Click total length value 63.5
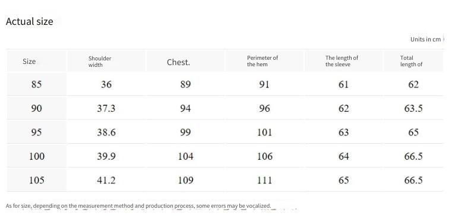The image size is (452, 216). [413, 108]
